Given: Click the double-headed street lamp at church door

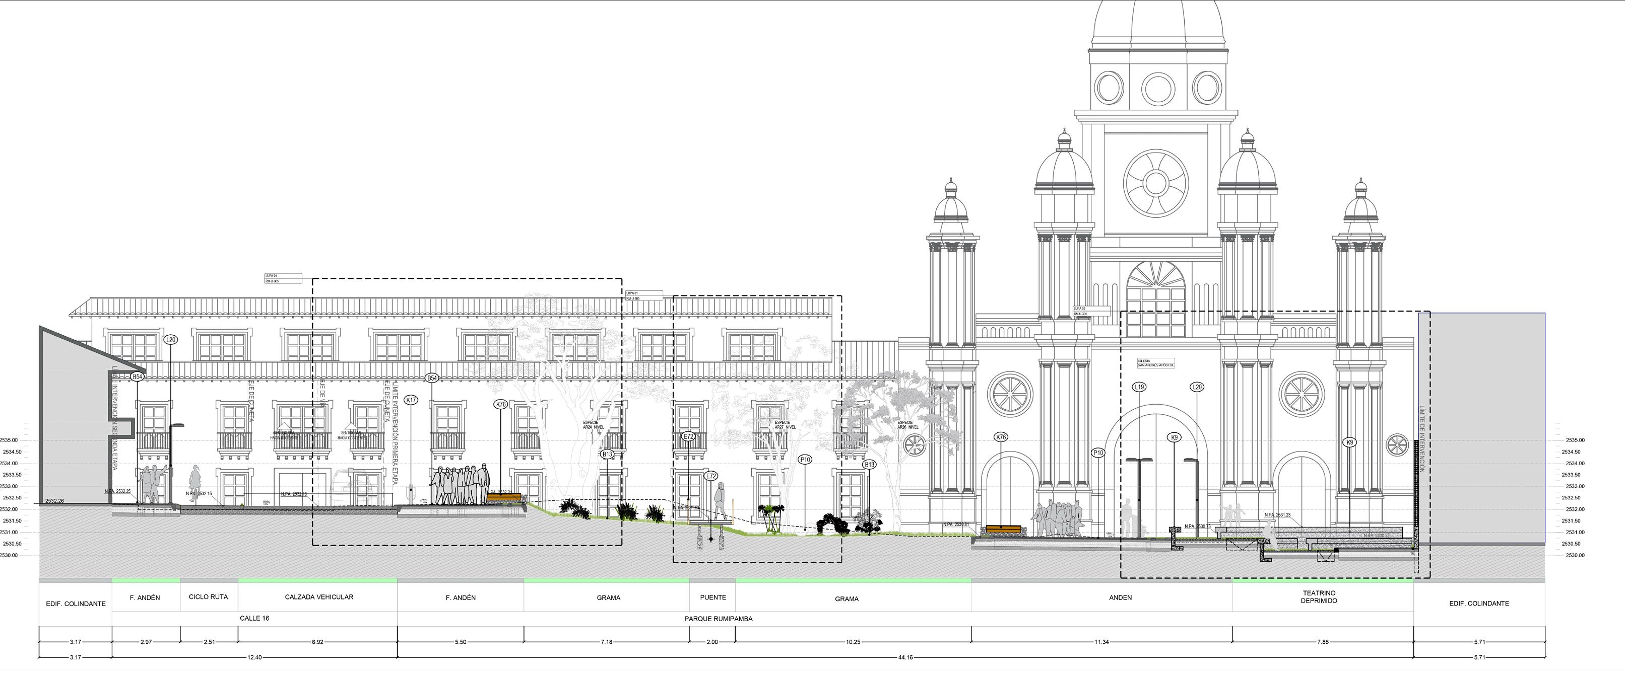Looking at the screenshot, I should tap(1139, 461).
